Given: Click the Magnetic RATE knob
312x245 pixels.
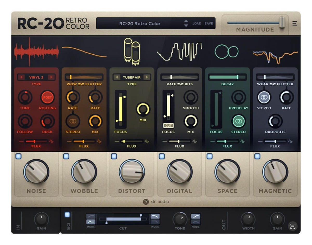Looking at the screenshot, I should click(287, 98).
